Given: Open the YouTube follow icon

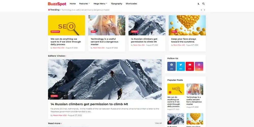Looking at the screenshot, I should pyautogui.click(x=190, y=66).
